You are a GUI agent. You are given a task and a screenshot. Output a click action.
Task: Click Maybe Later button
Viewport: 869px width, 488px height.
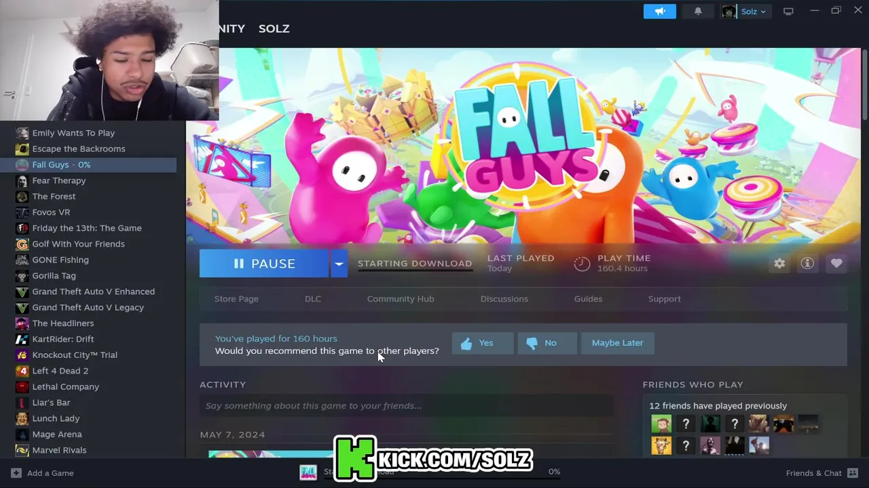point(617,343)
